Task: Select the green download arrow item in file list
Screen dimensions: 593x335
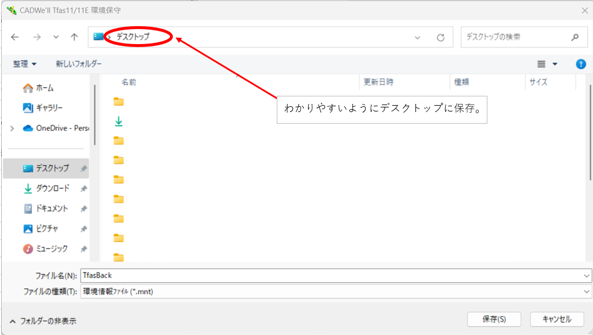Action: pos(118,121)
